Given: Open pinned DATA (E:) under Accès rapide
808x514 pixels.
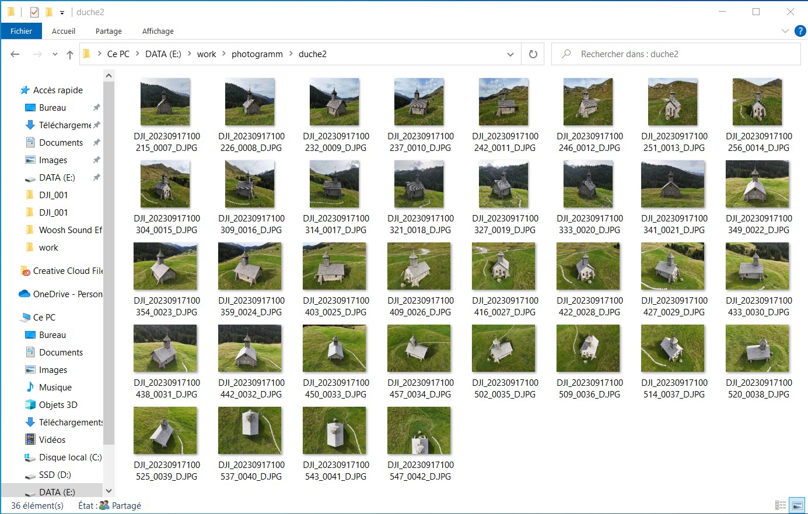Looking at the screenshot, I should click(x=57, y=178).
